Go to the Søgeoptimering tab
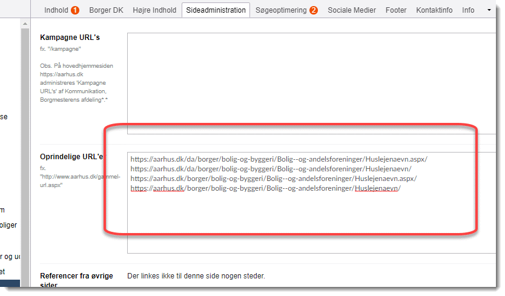Screen dimensions: 505x296 coord(281,10)
